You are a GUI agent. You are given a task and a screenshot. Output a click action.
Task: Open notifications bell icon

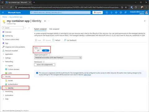coord(111,12)
